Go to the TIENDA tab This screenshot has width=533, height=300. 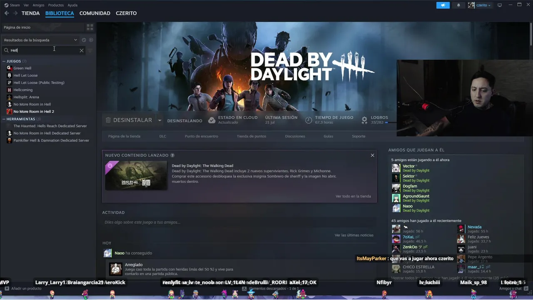tap(31, 13)
